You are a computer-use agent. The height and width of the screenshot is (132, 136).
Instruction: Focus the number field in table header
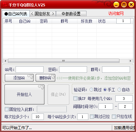click(x=123, y=21)
